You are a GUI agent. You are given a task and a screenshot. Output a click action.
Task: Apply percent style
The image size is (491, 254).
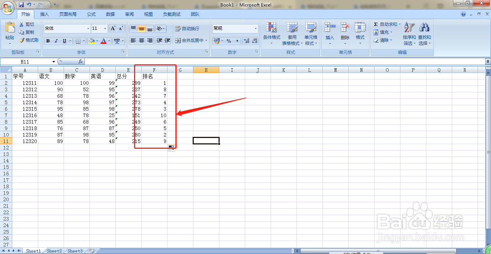point(229,41)
